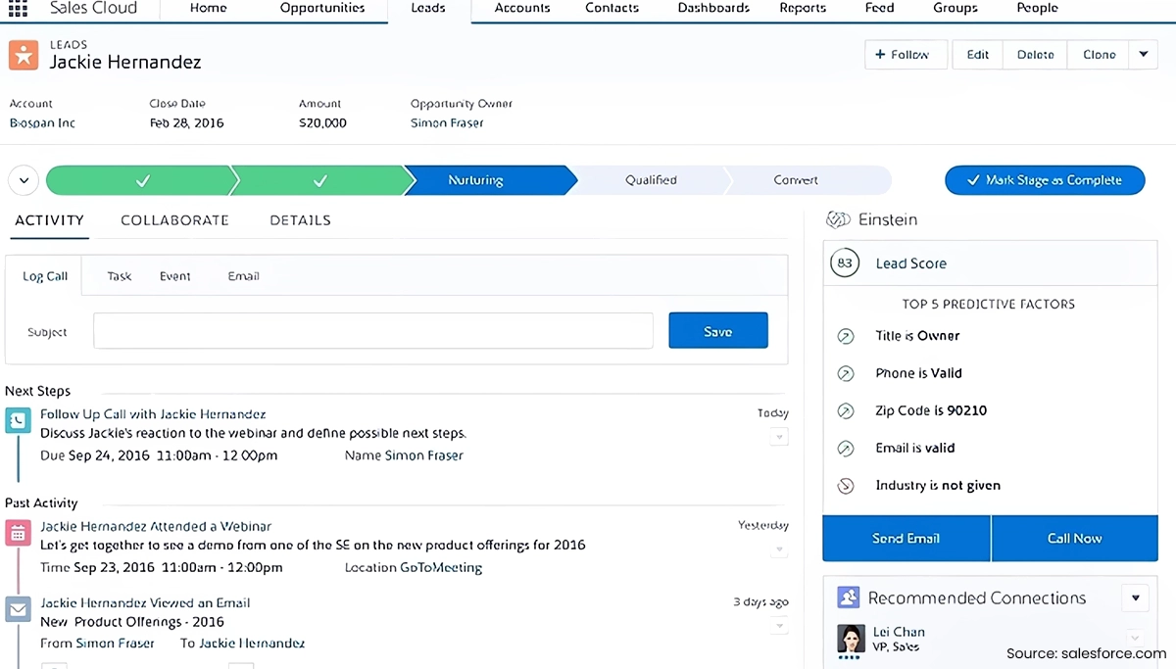The width and height of the screenshot is (1176, 669).
Task: Click the Clone button
Action: click(1099, 55)
